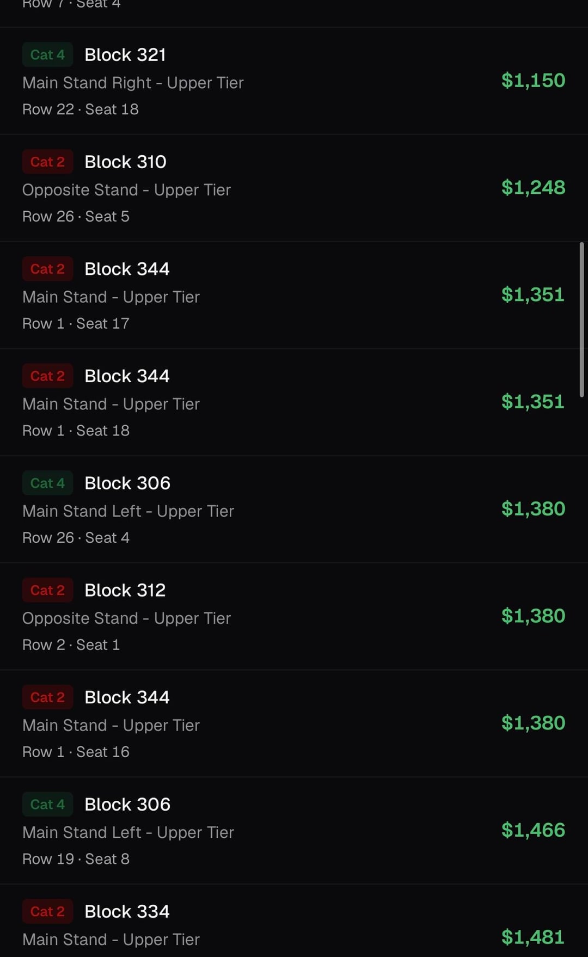Click Cat 2 badge beside Block 312
588x957 pixels.
pos(47,591)
